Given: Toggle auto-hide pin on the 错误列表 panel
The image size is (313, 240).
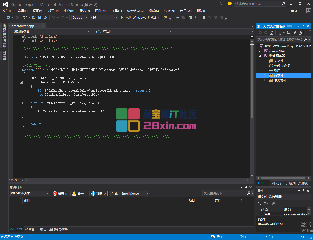Looking at the screenshot, I should point(246,187).
